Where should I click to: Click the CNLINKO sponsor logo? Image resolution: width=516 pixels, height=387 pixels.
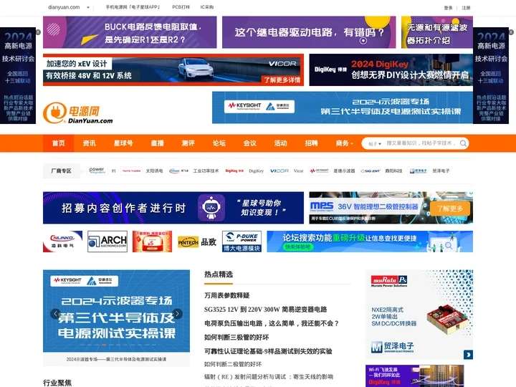click(63, 242)
